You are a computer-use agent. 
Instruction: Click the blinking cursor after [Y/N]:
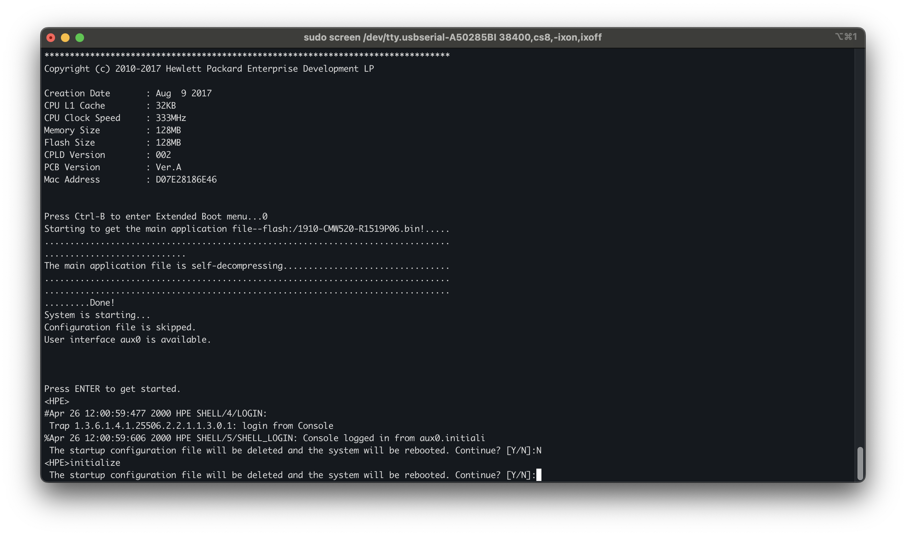click(539, 475)
